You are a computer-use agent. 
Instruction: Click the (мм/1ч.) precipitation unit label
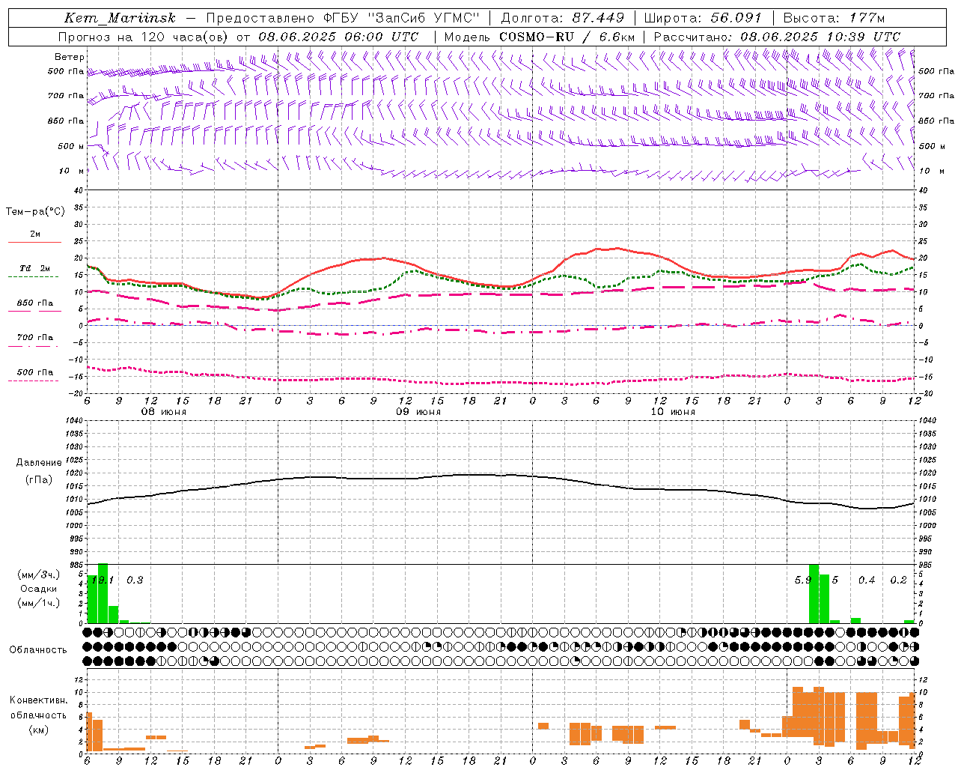(x=38, y=603)
